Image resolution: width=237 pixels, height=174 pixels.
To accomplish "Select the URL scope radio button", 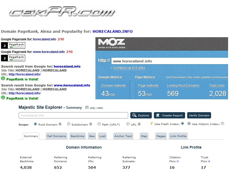I will pyautogui.click(x=128, y=124).
